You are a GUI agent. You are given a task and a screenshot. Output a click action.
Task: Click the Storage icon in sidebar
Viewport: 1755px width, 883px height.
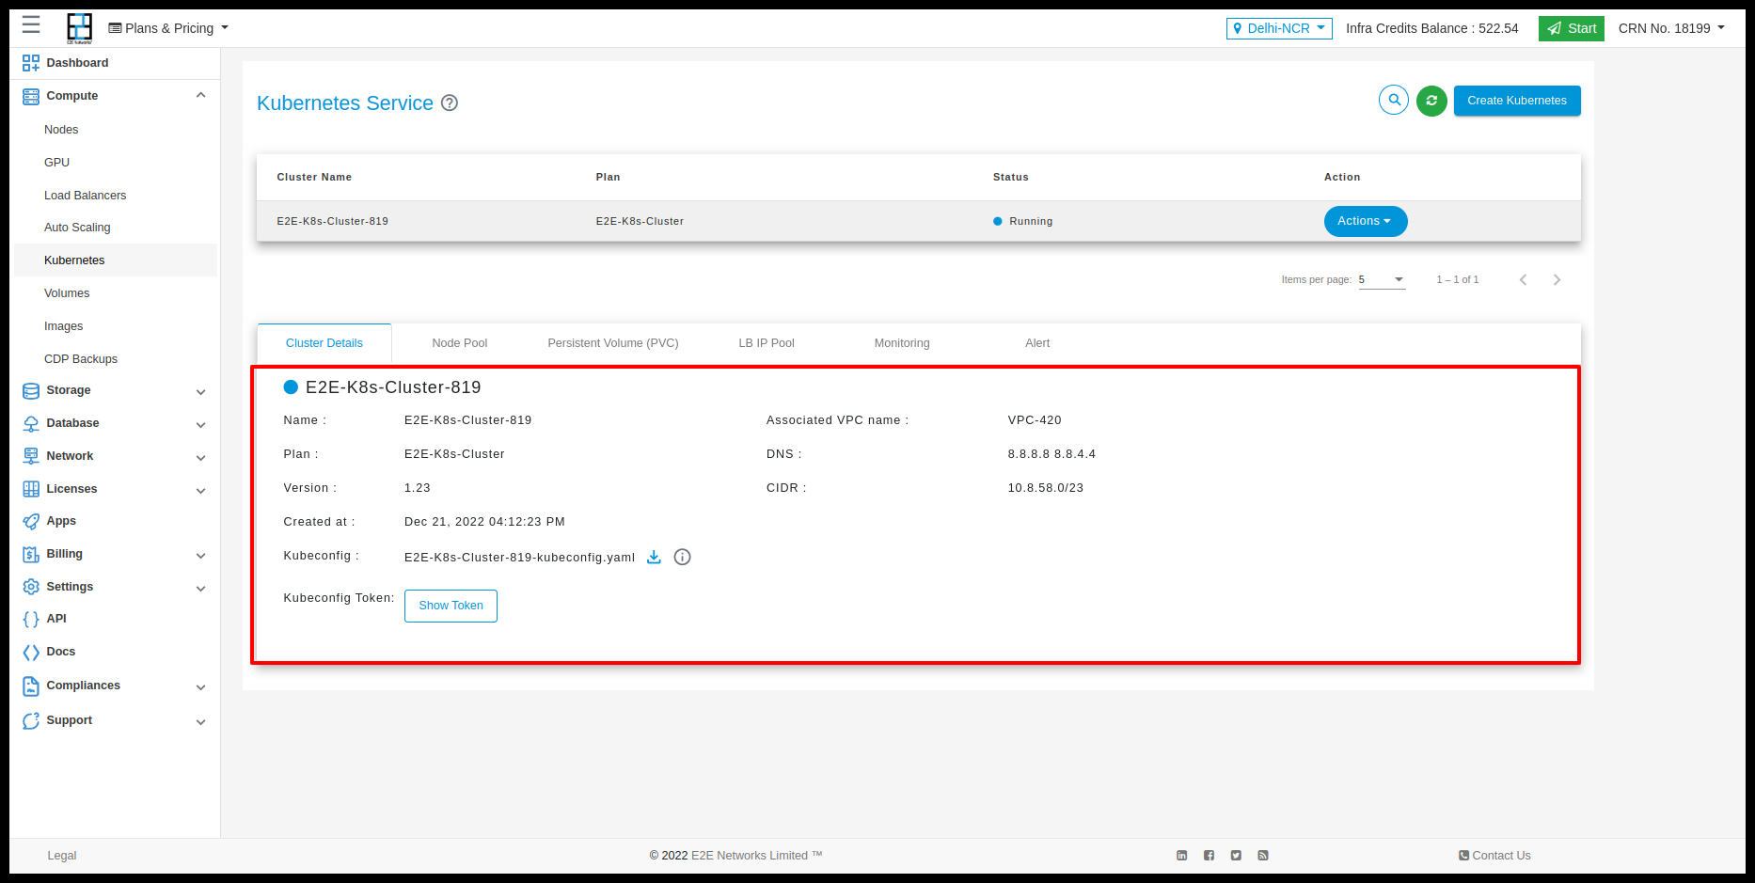click(31, 390)
